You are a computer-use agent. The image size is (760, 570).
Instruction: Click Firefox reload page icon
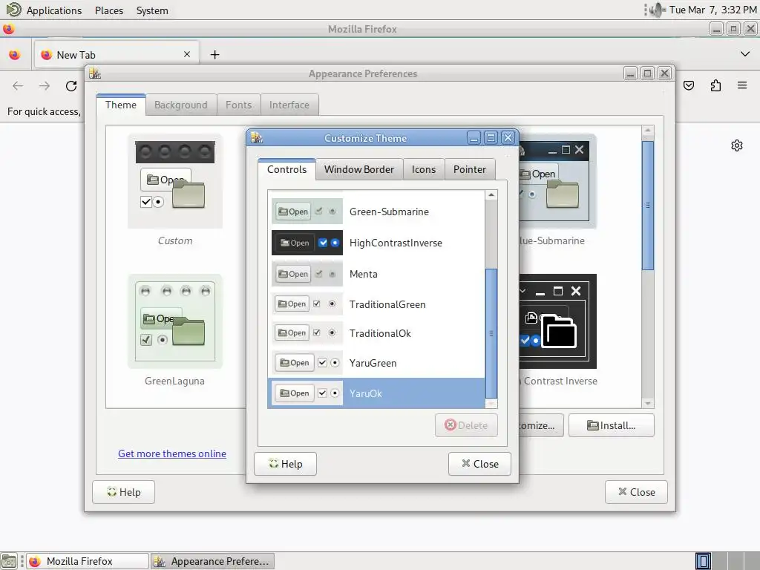(71, 86)
